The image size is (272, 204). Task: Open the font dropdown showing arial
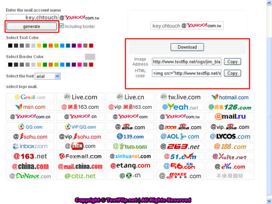(48, 76)
